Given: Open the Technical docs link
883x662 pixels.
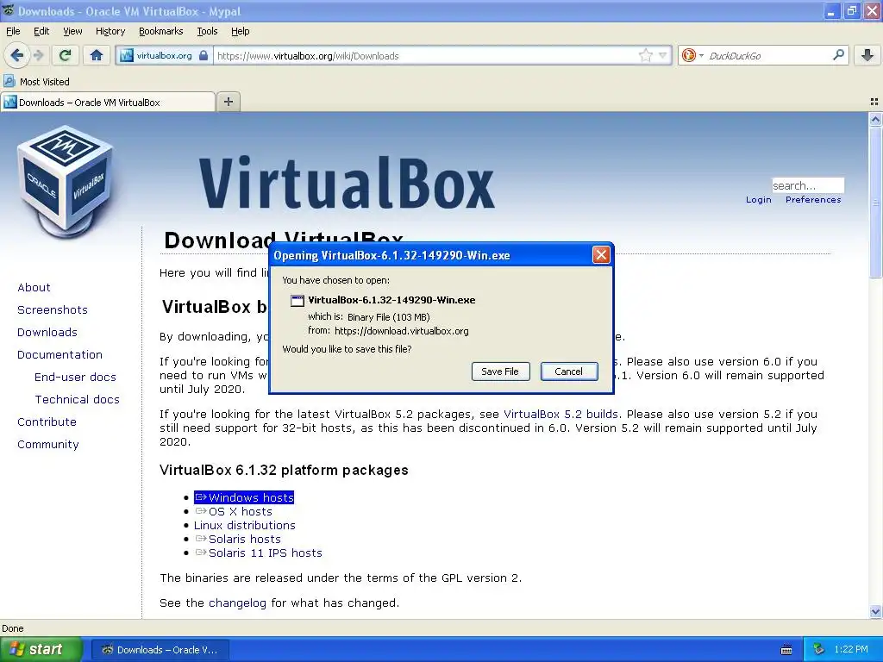Looking at the screenshot, I should (x=77, y=400).
